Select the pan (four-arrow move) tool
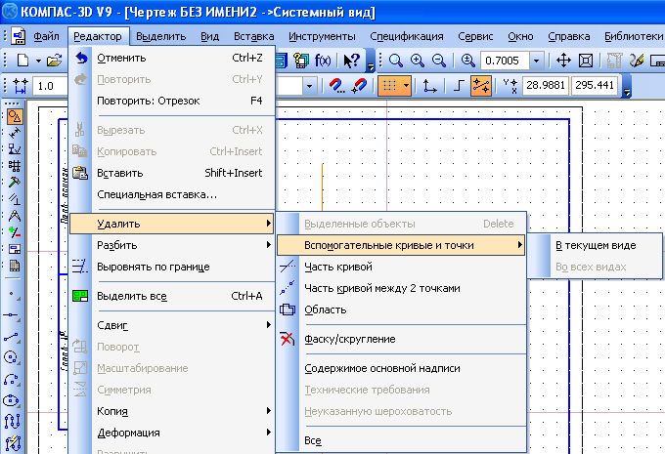The image size is (665, 454). (x=563, y=61)
